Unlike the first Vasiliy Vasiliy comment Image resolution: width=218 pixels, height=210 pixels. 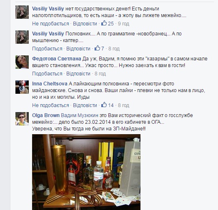pyautogui.click(x=50, y=24)
